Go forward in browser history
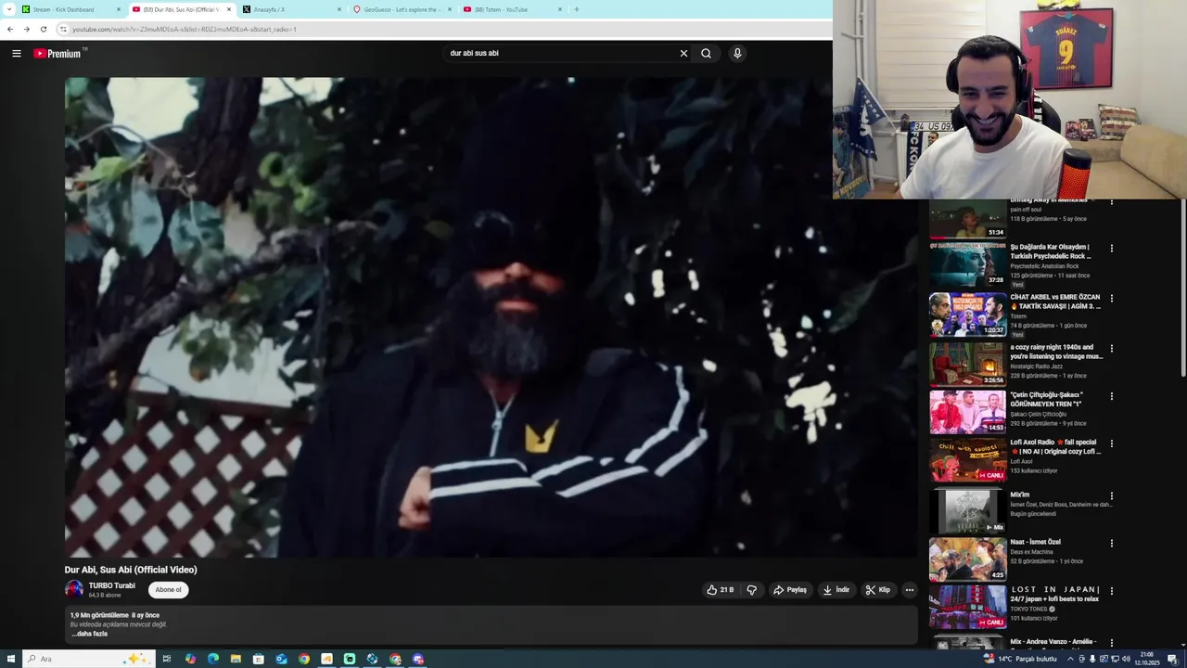1187x668 pixels. 26,29
